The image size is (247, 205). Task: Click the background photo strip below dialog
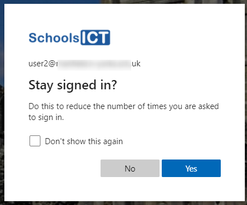pos(123,203)
